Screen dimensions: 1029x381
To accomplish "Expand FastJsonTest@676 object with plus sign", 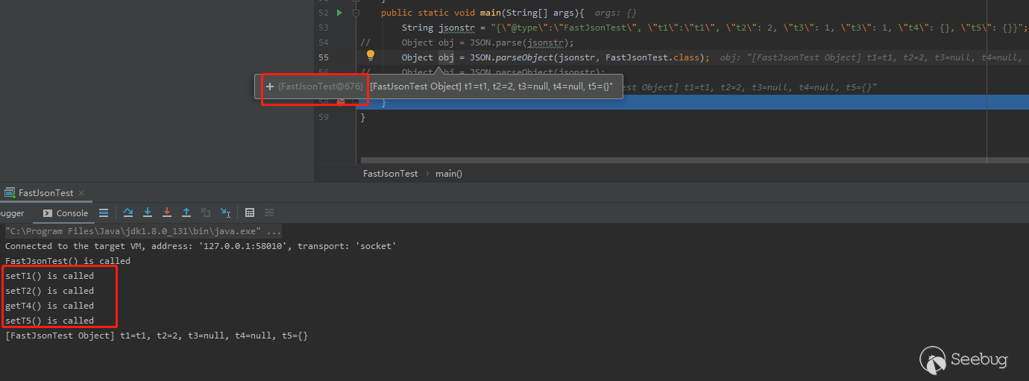I will pos(270,87).
